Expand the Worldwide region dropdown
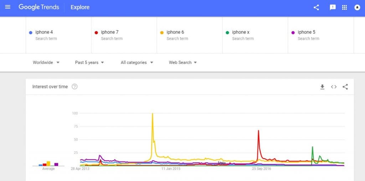 click(x=46, y=62)
